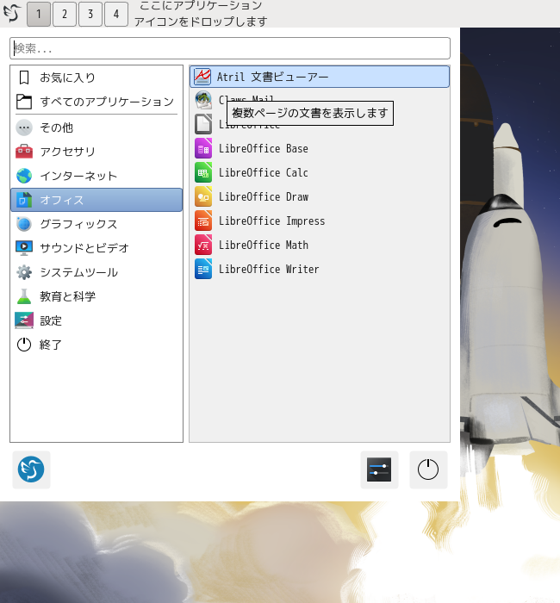Launch LibreOffice Impress
The height and width of the screenshot is (603, 560).
320,221
